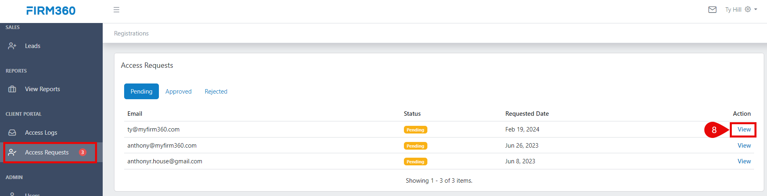Screen dimensions: 767x196
Task: View the anthonyr.house@gmail.com request
Action: click(744, 161)
